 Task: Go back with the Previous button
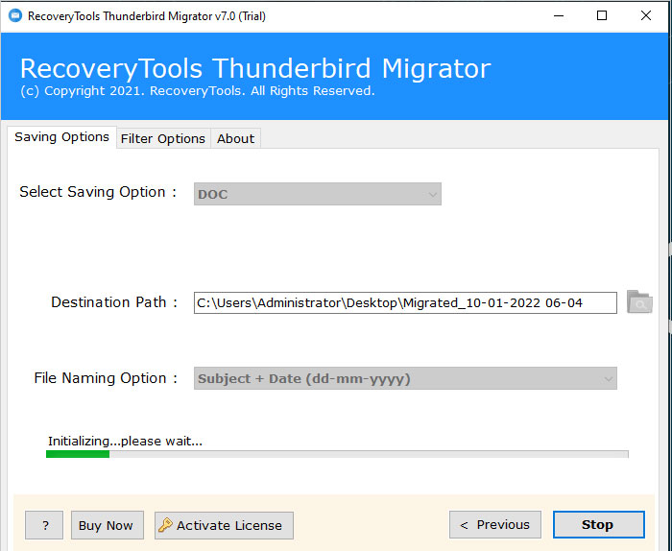pos(495,524)
